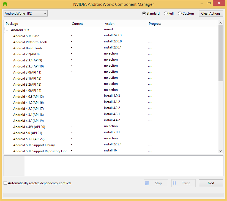Click the 'install 5.0.1' action cell
The width and height of the screenshot is (227, 201).
click(x=112, y=132)
